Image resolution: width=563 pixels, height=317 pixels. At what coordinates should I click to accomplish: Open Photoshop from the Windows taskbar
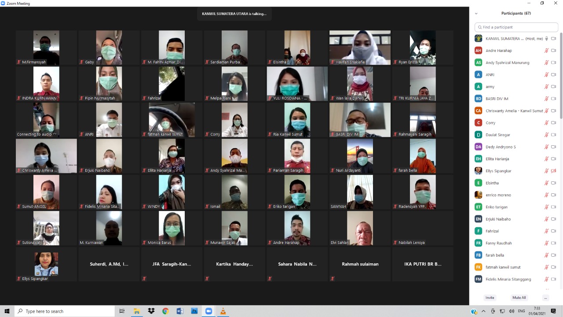(x=194, y=311)
